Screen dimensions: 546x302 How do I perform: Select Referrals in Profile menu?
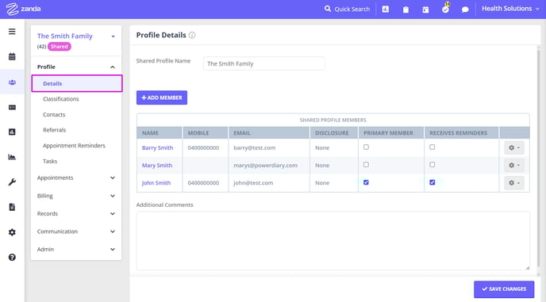click(54, 130)
